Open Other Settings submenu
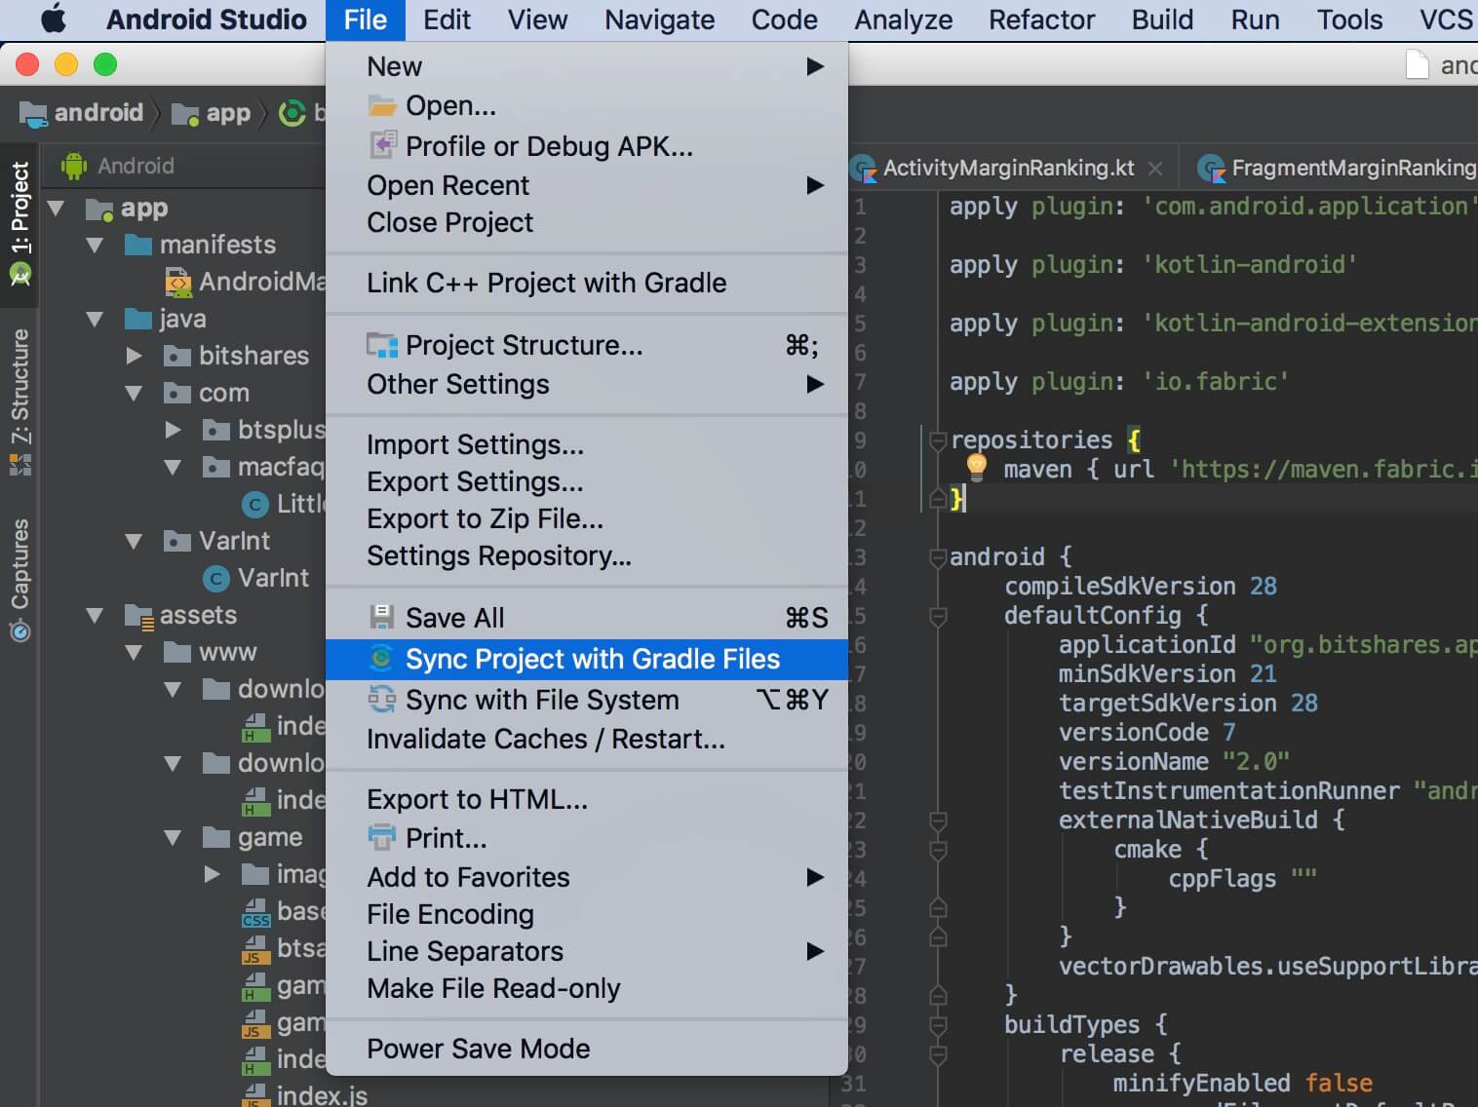Screen dimensions: 1478x1107 pyautogui.click(x=587, y=384)
